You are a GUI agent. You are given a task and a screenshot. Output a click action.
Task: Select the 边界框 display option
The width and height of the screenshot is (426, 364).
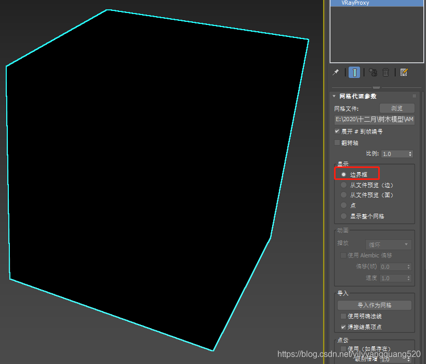(344, 175)
